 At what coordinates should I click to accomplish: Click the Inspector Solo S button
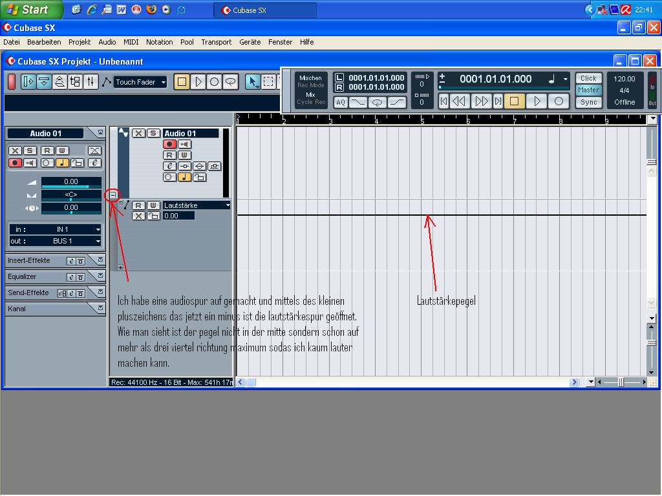(x=30, y=150)
